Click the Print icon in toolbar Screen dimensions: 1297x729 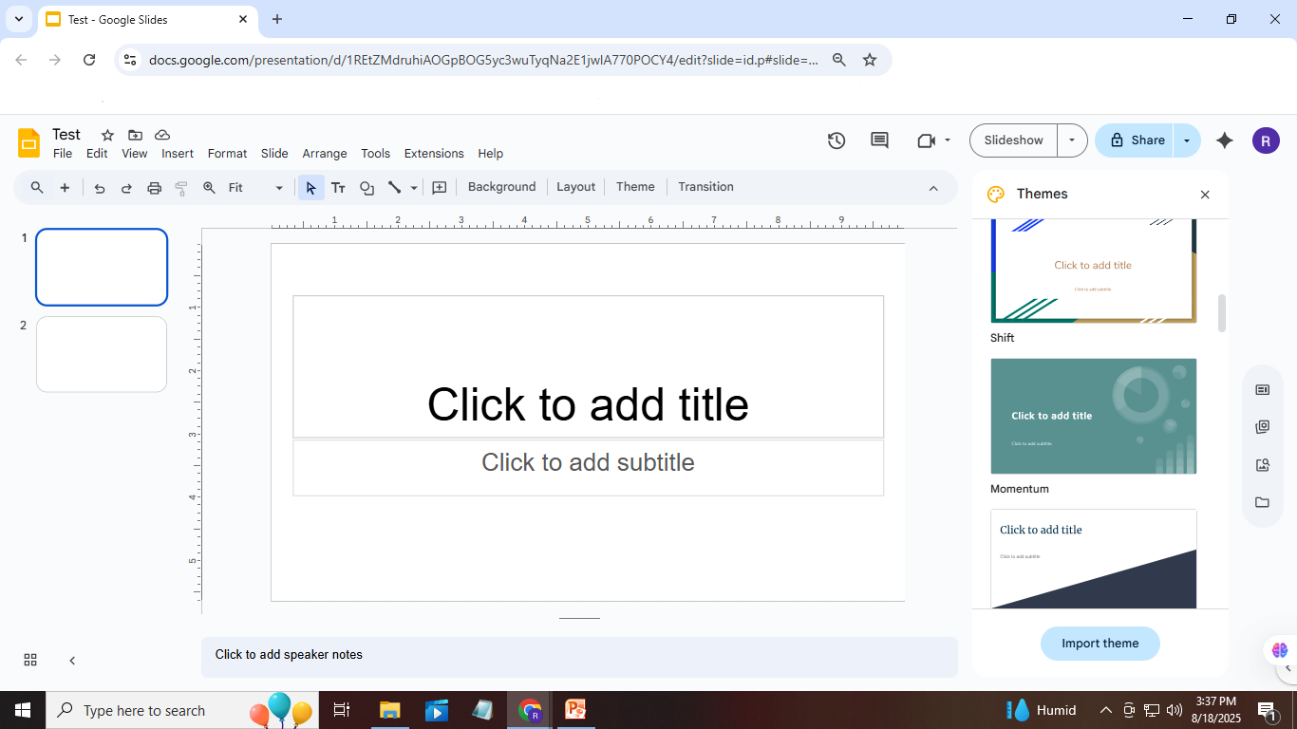[155, 188]
